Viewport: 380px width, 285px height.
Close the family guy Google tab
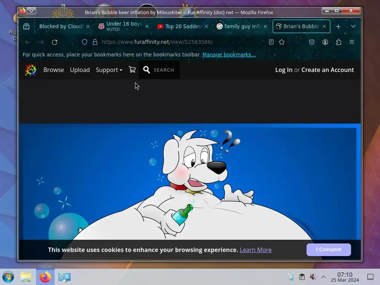click(265, 26)
